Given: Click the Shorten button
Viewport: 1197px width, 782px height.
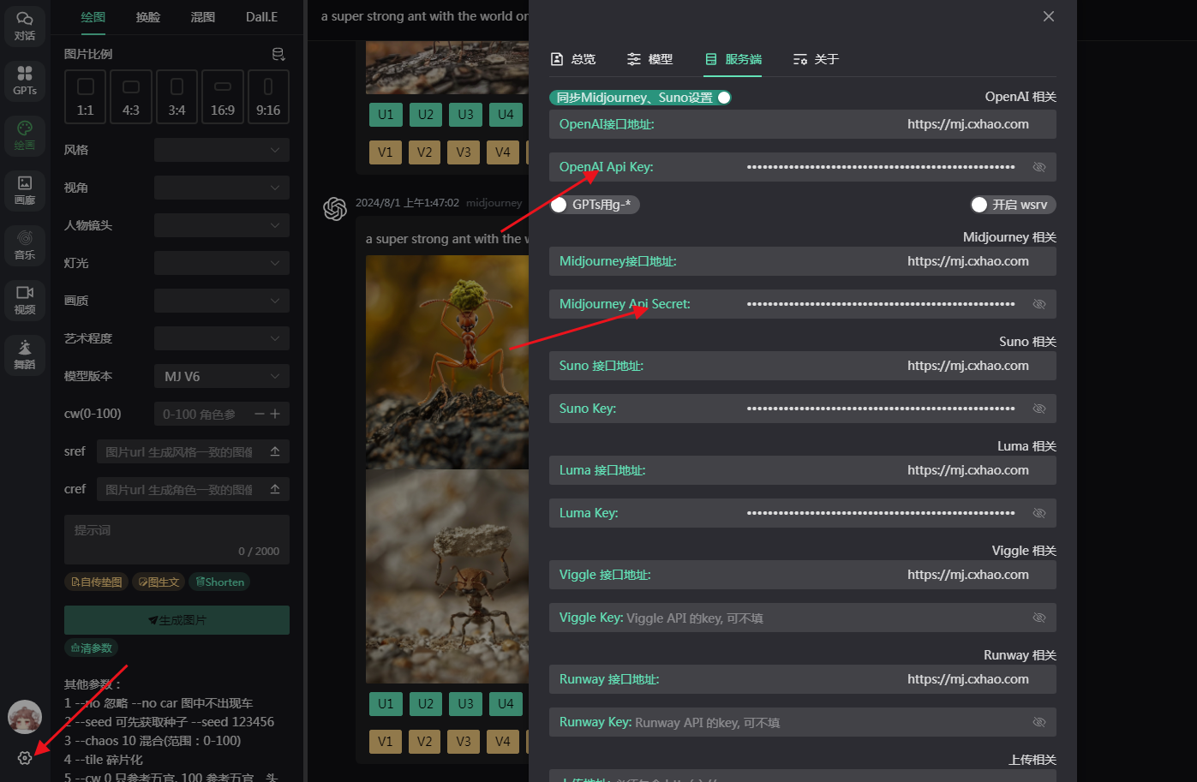Looking at the screenshot, I should [219, 582].
